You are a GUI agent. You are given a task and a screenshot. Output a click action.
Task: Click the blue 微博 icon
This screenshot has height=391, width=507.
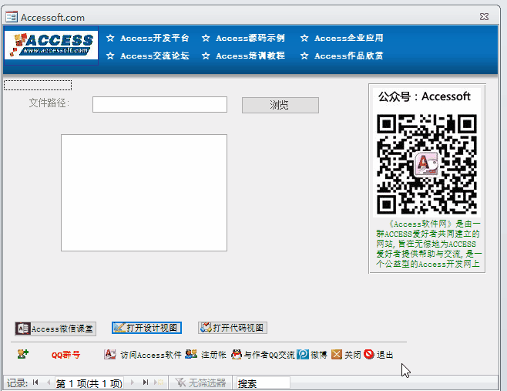(x=303, y=355)
